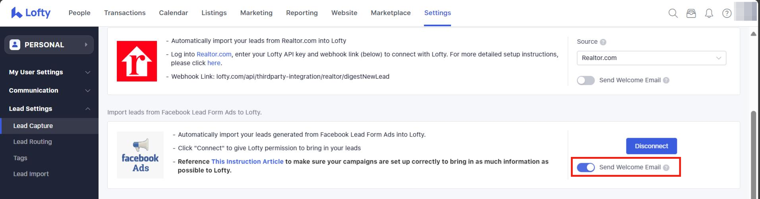Open the Marketing menu tab

[x=256, y=13]
